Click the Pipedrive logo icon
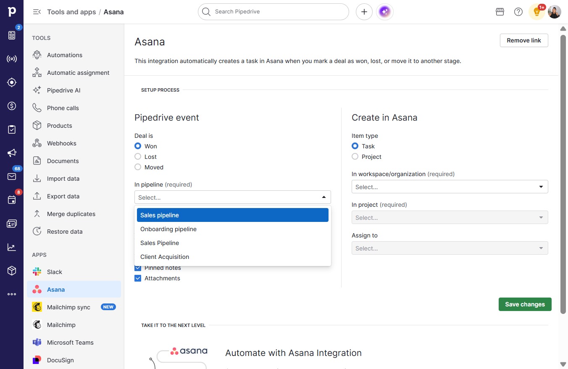 (12, 12)
